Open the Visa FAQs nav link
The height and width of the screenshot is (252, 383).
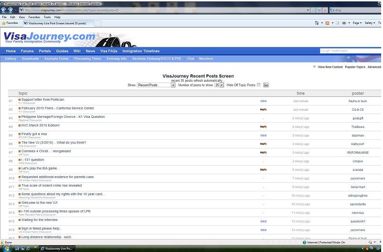tap(109, 51)
